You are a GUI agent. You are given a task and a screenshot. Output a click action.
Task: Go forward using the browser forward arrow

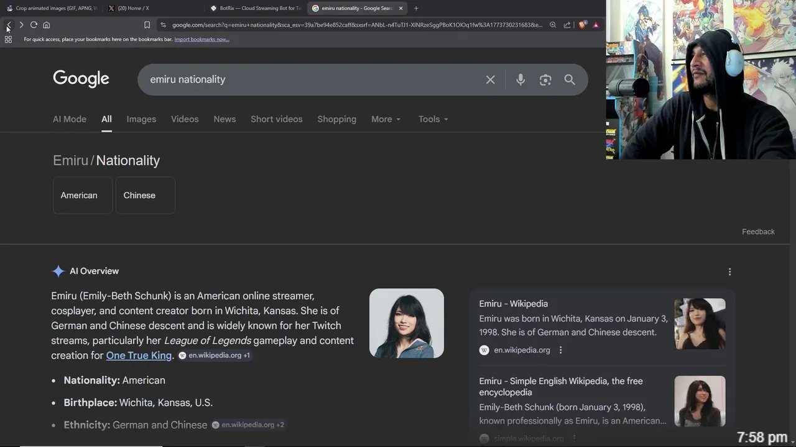coord(21,25)
